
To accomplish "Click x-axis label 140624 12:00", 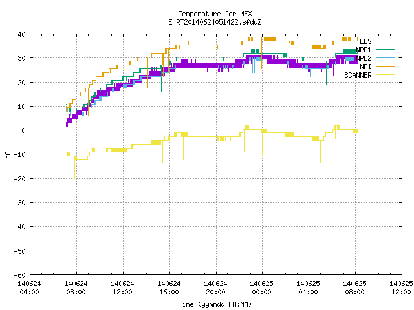I will 122,288.
